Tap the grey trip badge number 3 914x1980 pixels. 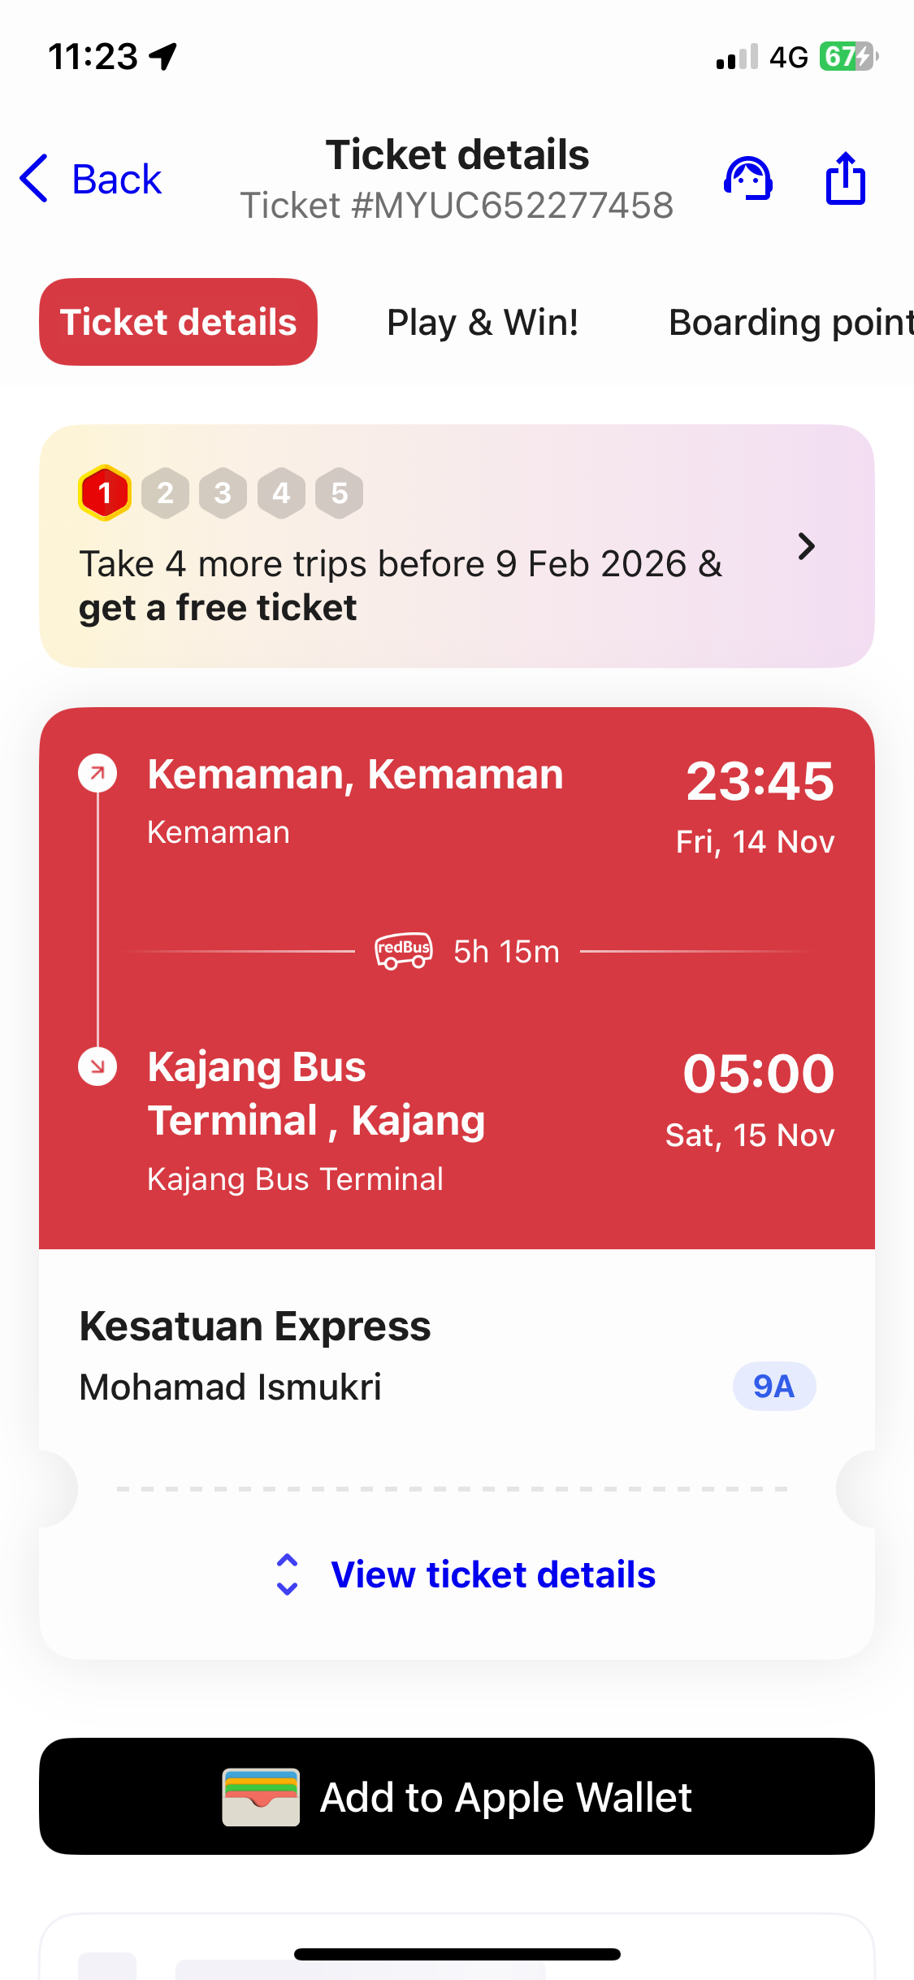223,493
